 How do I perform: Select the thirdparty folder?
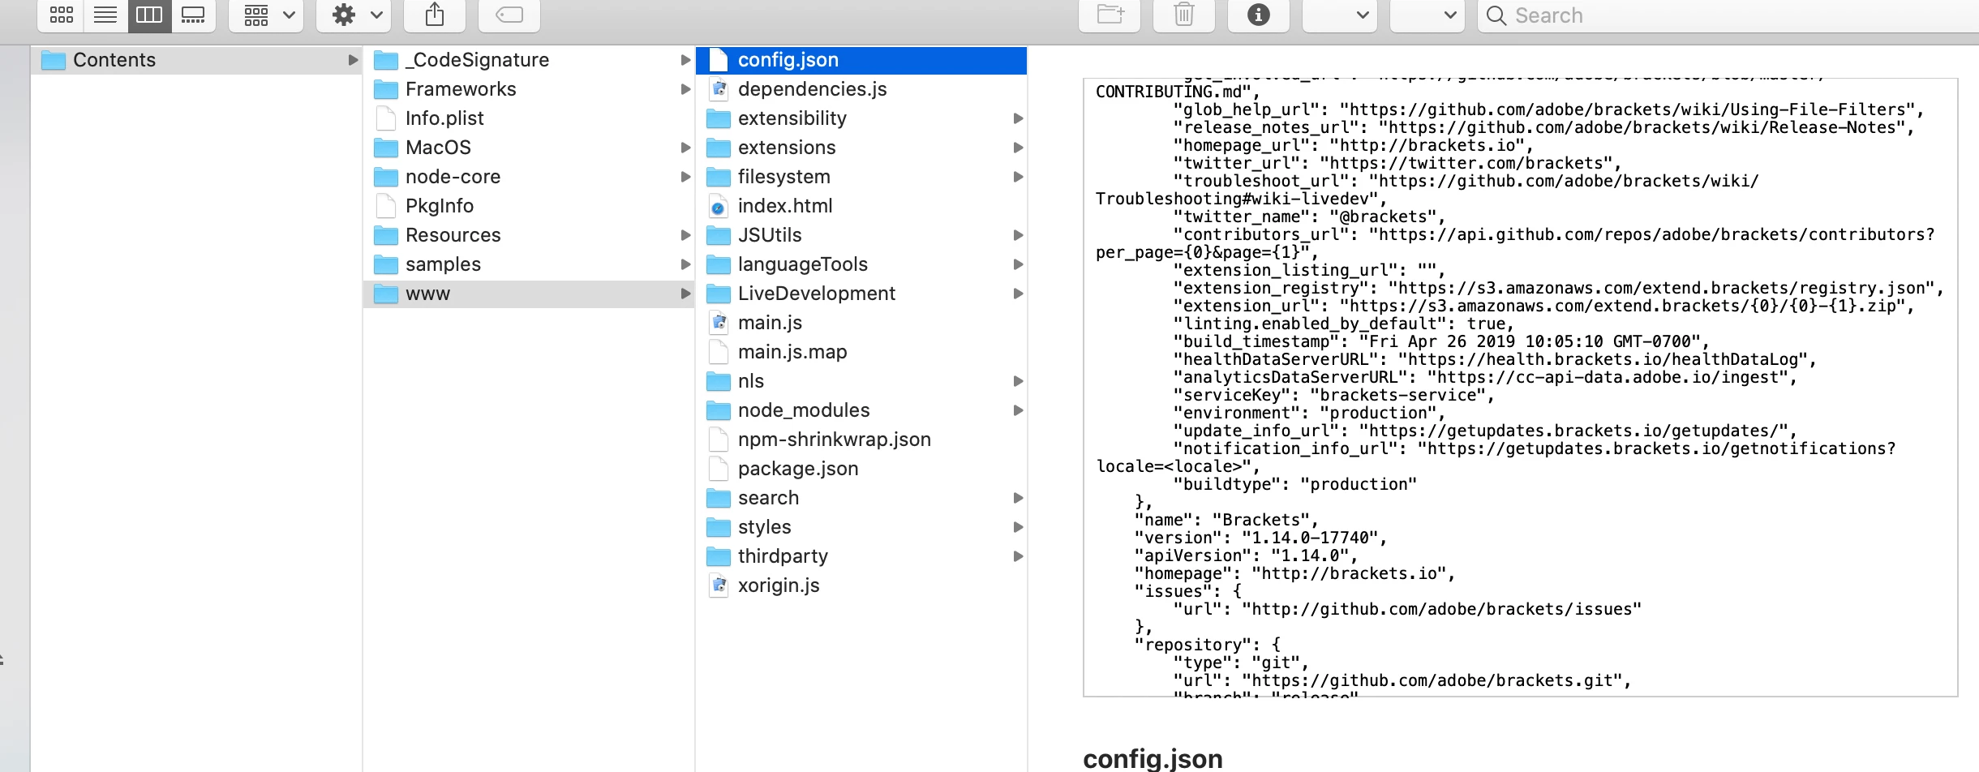click(x=861, y=556)
